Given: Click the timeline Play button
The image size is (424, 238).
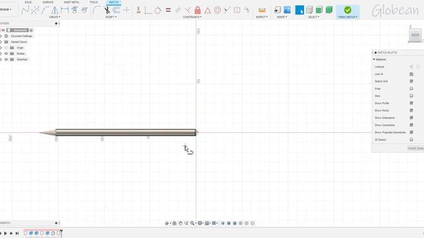Looking at the screenshot, I should [x=5, y=233].
